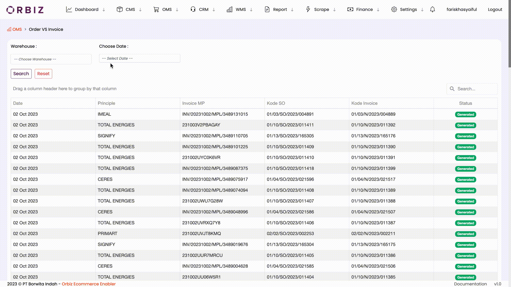This screenshot has width=511, height=287.
Task: Open the Select Date picker
Action: (139, 58)
